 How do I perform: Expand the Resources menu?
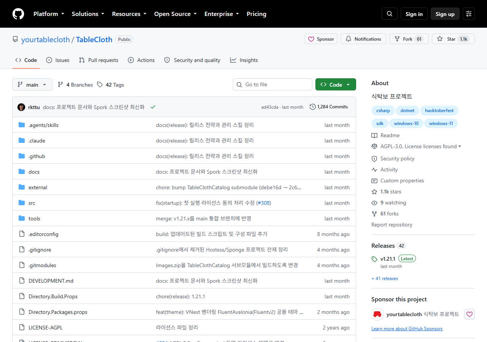[x=129, y=14]
